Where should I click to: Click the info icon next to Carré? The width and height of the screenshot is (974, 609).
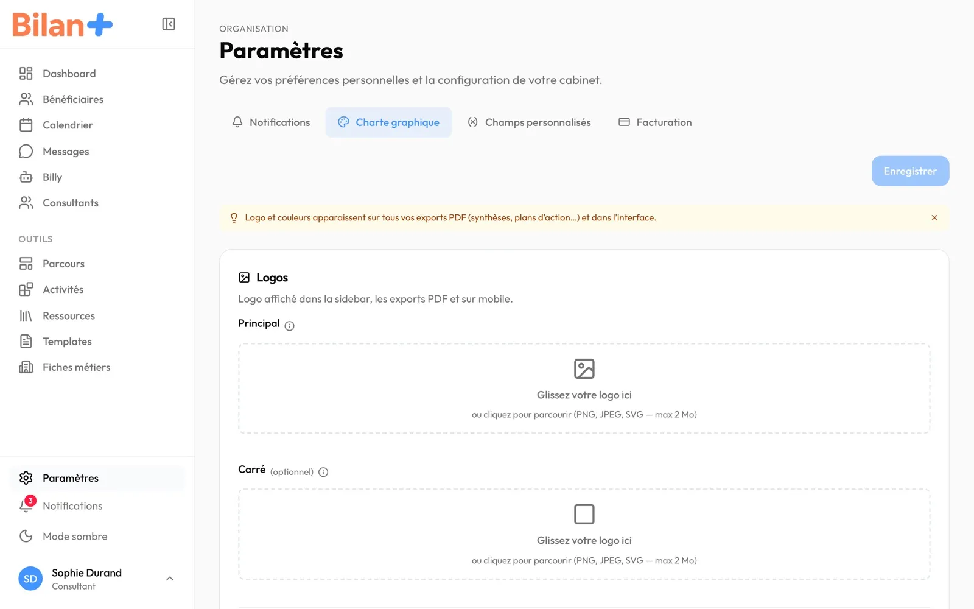pyautogui.click(x=323, y=472)
